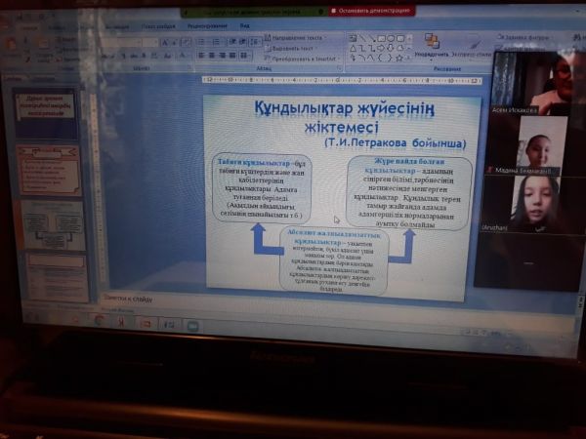Open the Text Direction dropdown in ribbon
Screen dimensions: 586x439
pos(299,37)
